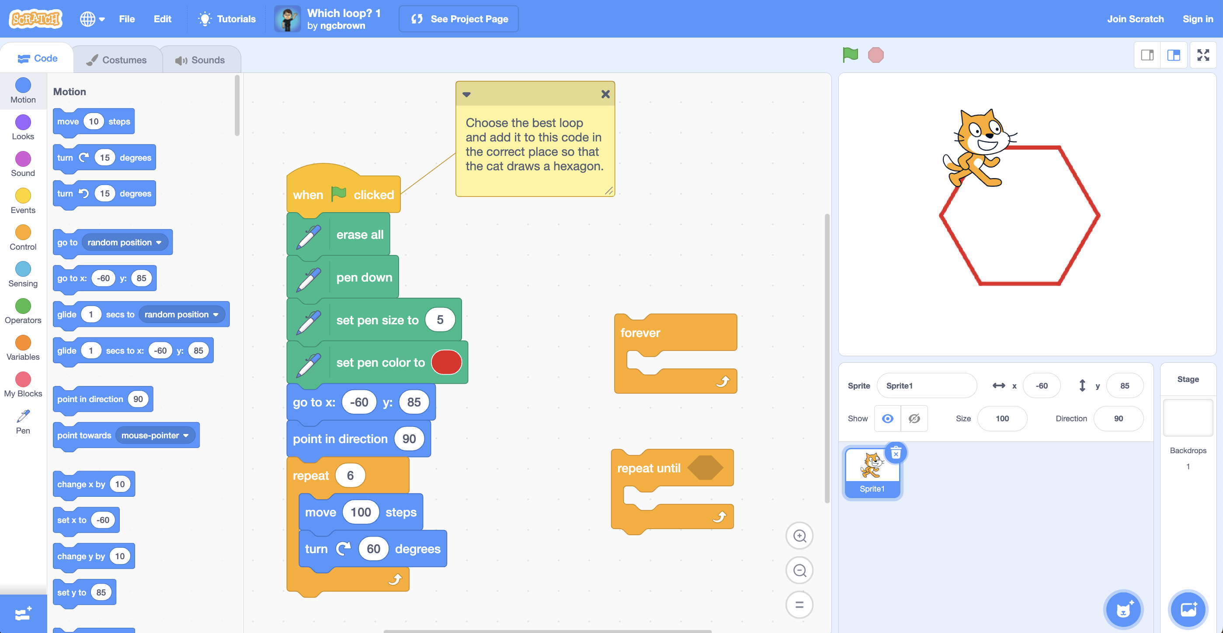Click the block palette scrollbar
Viewport: 1223px width, 633px height.
click(237, 105)
